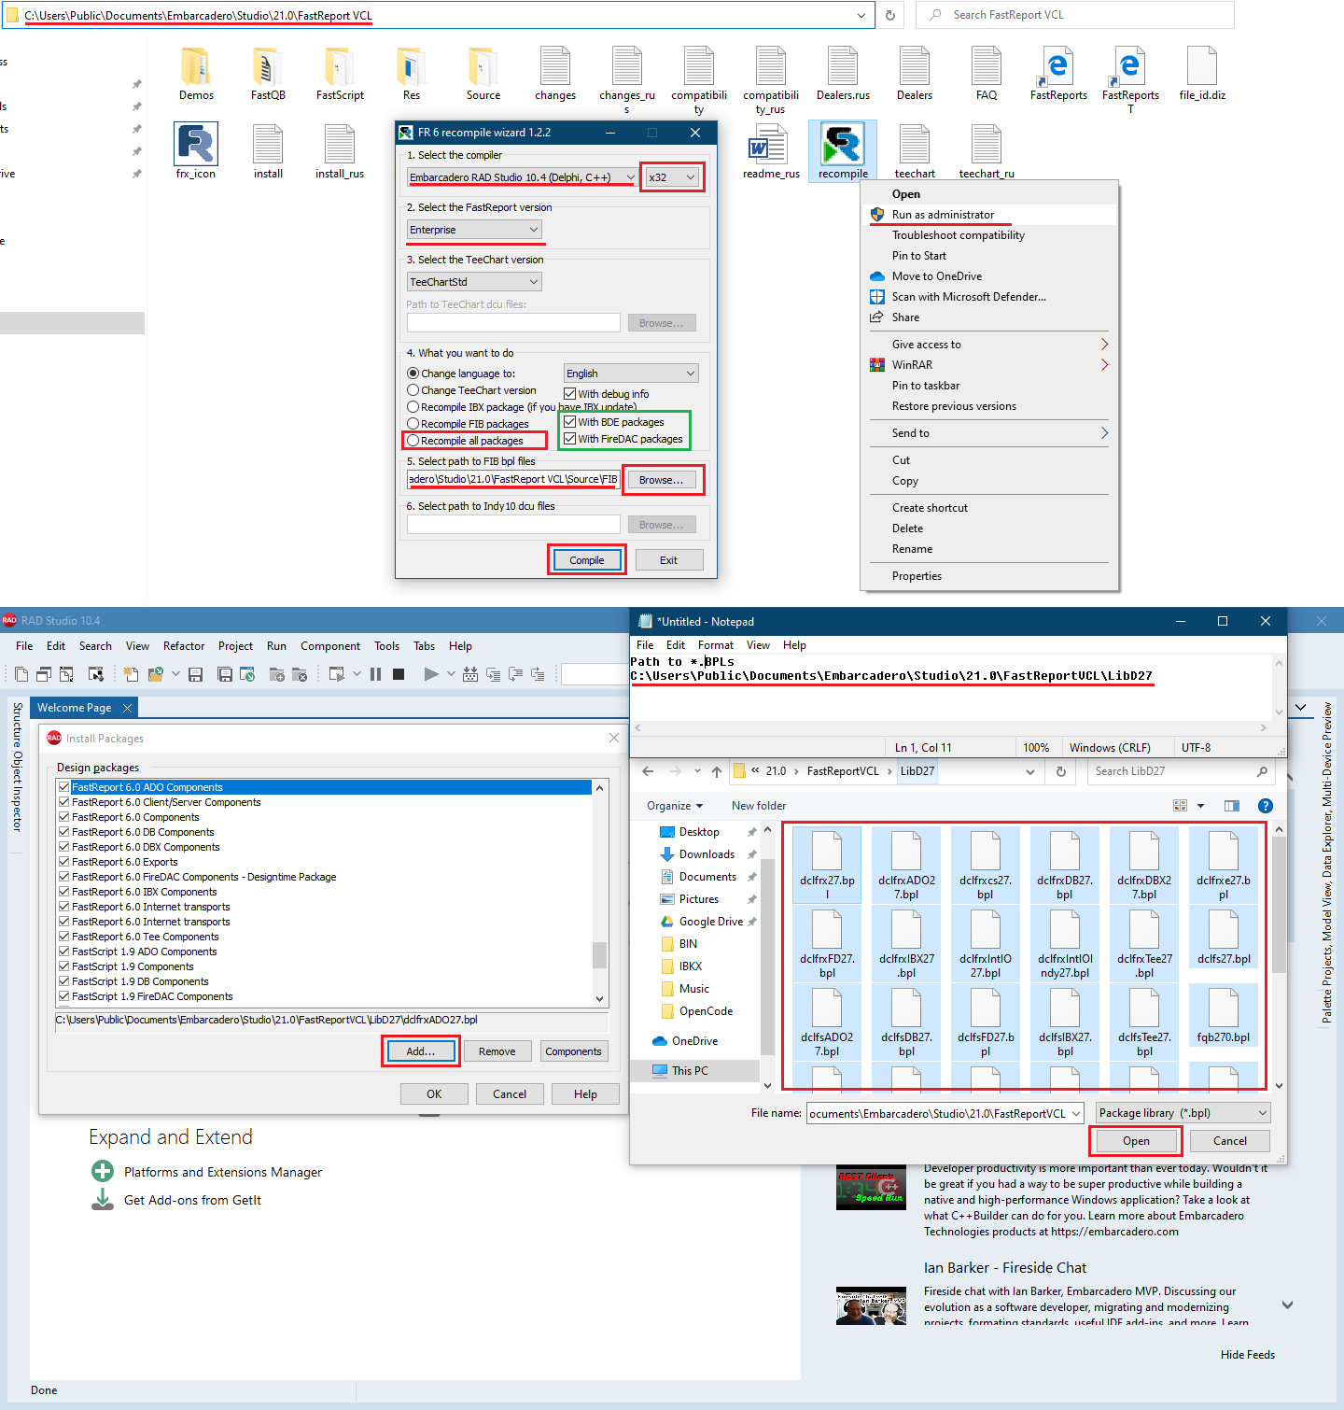This screenshot has height=1410, width=1344.
Task: Select the Change language to radio button
Action: (x=413, y=374)
